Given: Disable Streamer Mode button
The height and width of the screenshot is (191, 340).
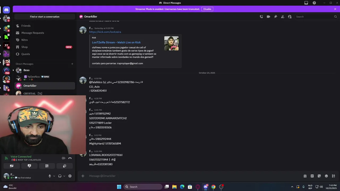Looking at the screenshot, I should pyautogui.click(x=207, y=9).
